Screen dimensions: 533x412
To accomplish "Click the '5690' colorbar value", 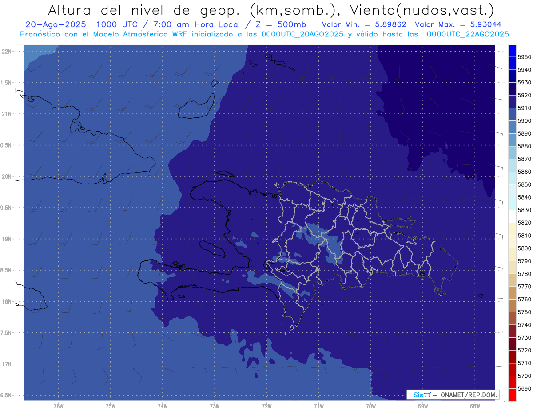I will coord(525,388).
